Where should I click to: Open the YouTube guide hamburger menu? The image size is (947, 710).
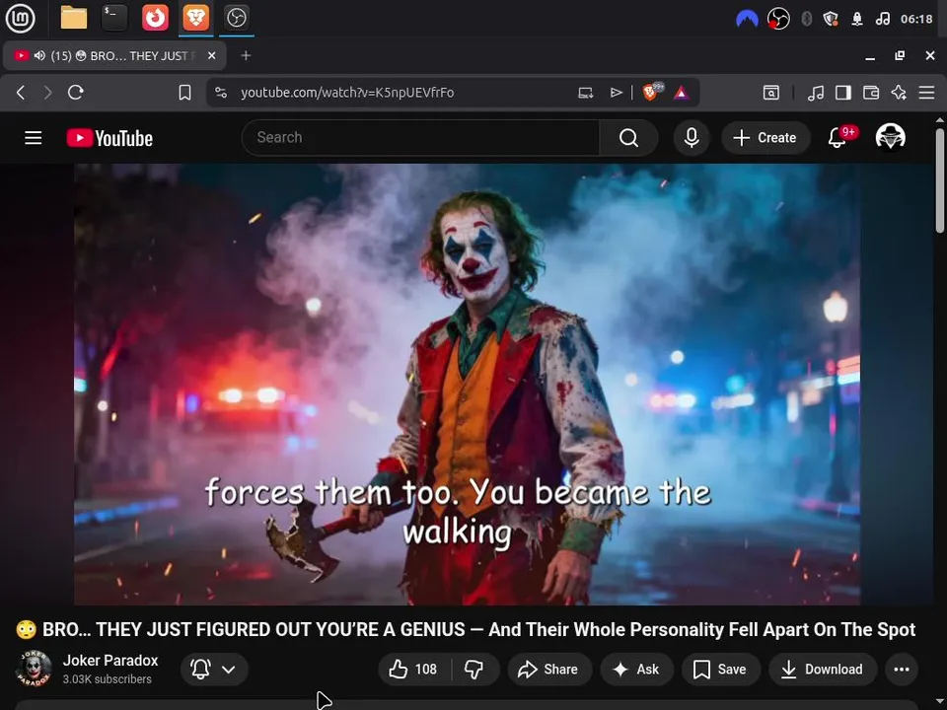tap(34, 138)
